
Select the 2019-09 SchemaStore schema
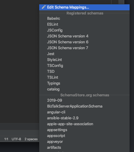tap(84, 100)
